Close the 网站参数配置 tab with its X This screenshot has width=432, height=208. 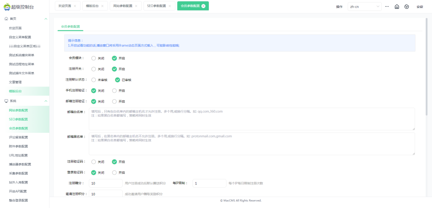click(136, 6)
